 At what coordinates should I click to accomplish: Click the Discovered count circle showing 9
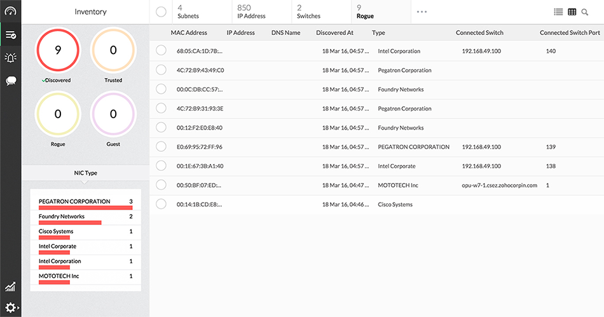point(58,50)
